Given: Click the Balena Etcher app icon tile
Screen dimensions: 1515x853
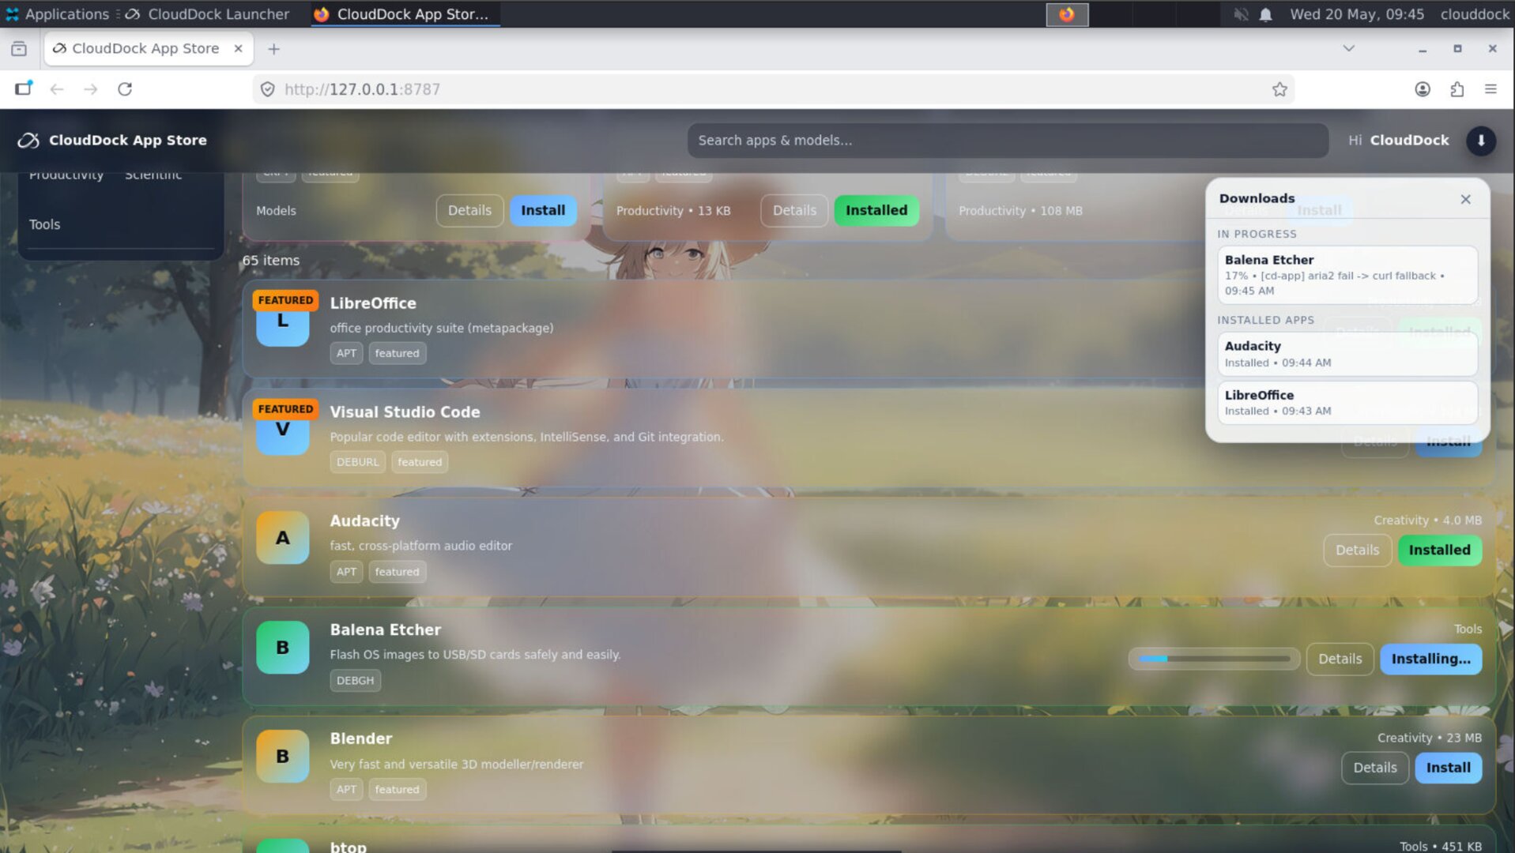Looking at the screenshot, I should 282,647.
